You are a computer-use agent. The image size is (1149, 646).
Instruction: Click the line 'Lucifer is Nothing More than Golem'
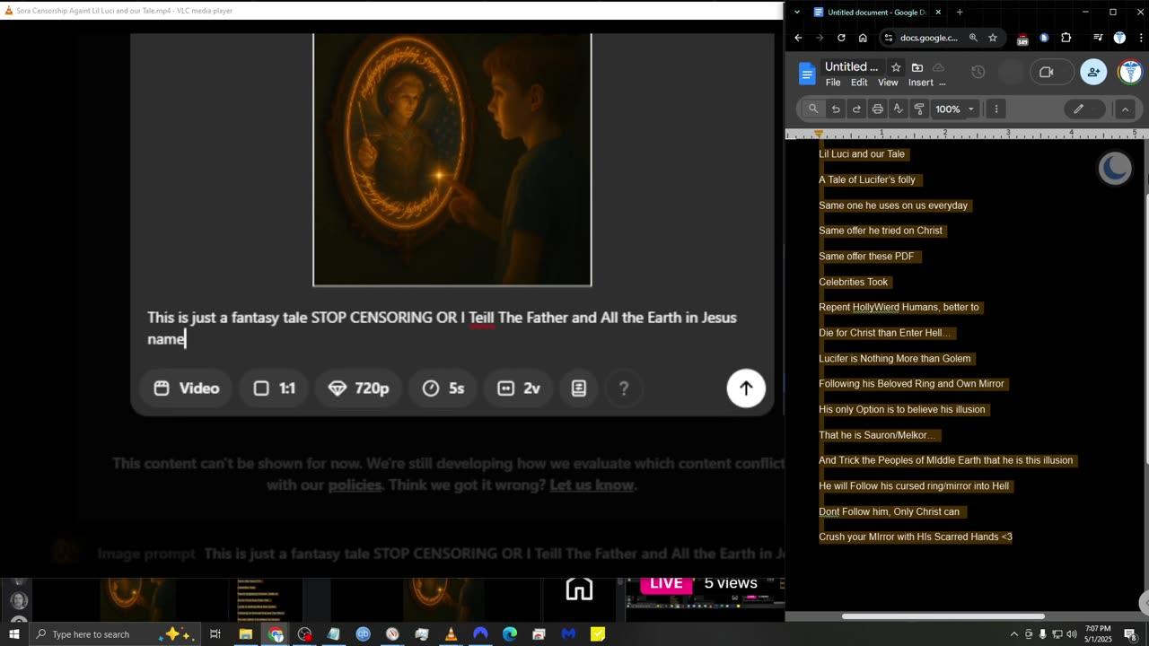(895, 359)
